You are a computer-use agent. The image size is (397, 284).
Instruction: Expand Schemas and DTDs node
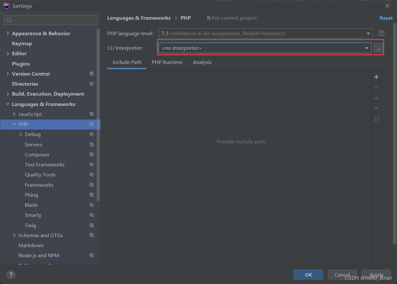tap(14, 235)
